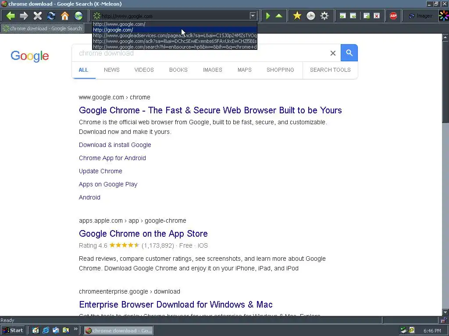Click the scrollbar up arrow
The height and width of the screenshot is (336, 449).
[445, 37]
